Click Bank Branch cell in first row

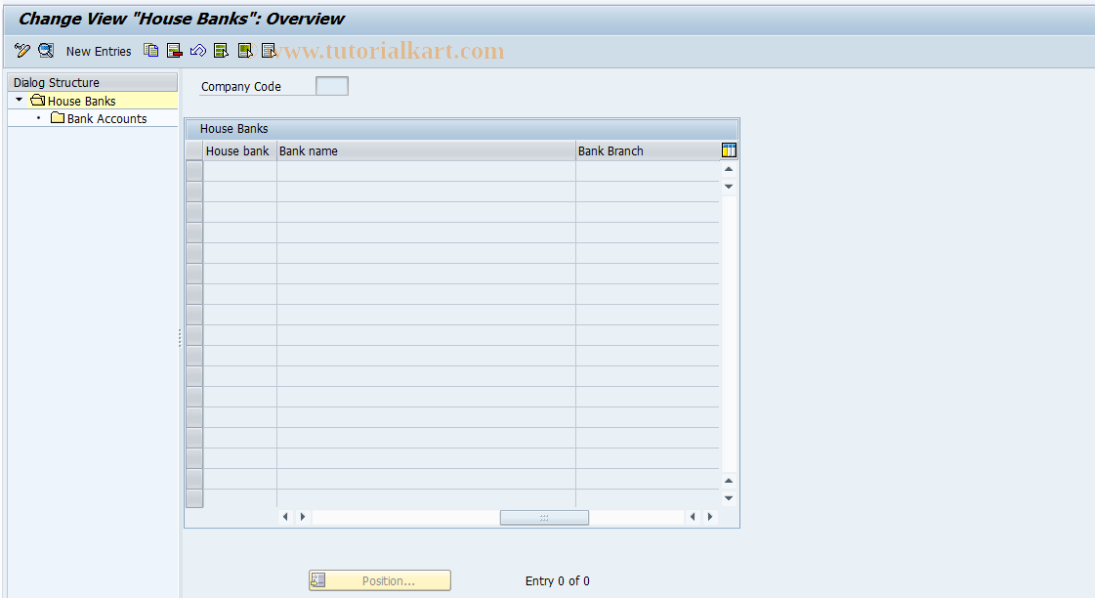648,171
